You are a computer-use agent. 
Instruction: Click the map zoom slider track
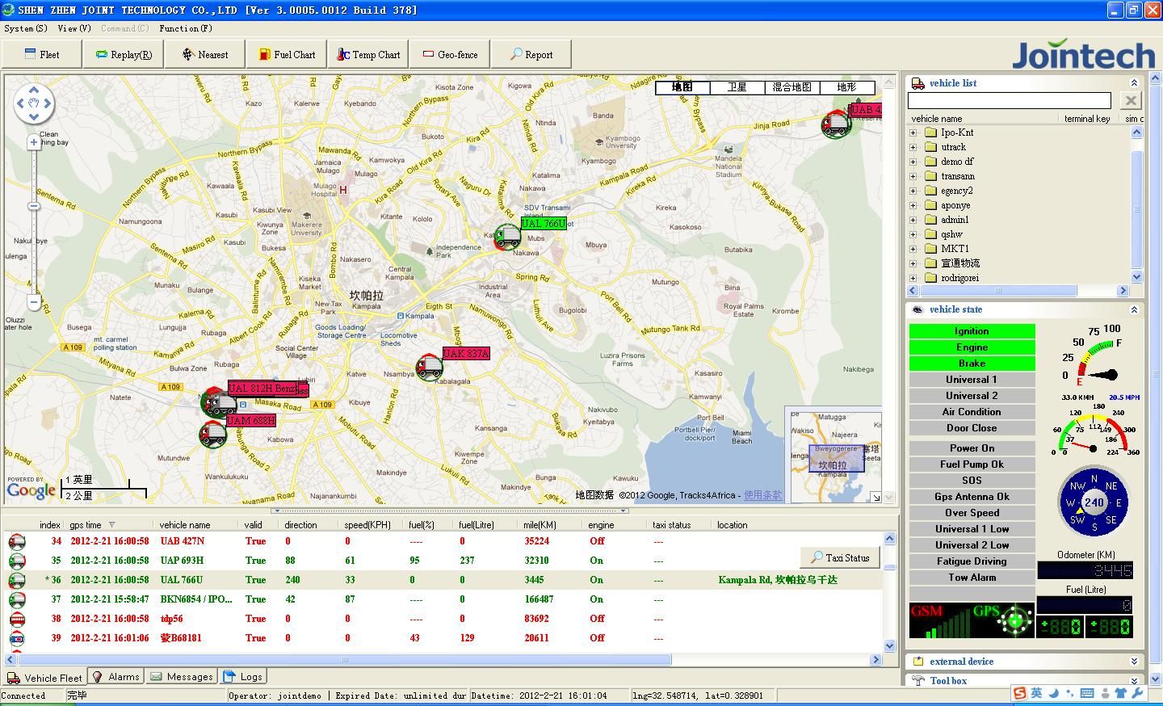pyautogui.click(x=33, y=222)
